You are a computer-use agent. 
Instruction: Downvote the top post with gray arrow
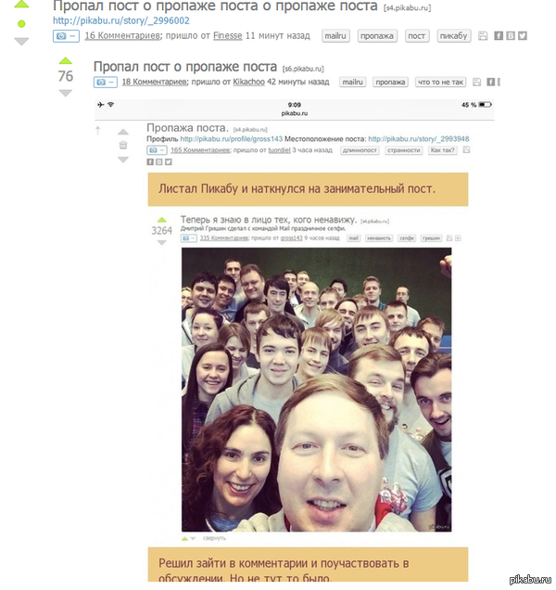21,42
